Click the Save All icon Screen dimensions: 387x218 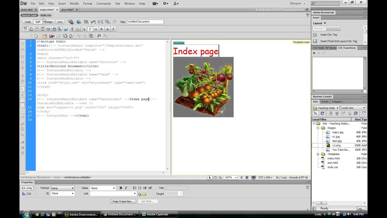click(x=65, y=36)
